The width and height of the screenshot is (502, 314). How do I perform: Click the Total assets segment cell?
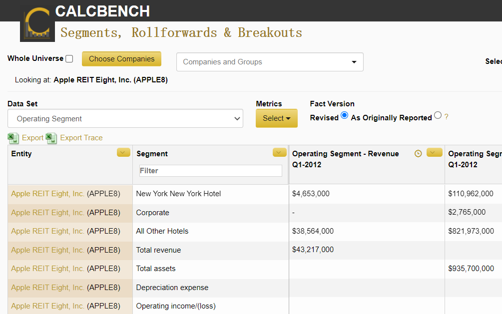211,269
